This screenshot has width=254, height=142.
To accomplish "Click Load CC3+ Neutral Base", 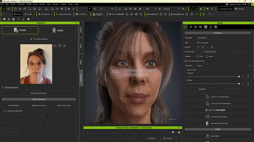I will tap(218, 97).
